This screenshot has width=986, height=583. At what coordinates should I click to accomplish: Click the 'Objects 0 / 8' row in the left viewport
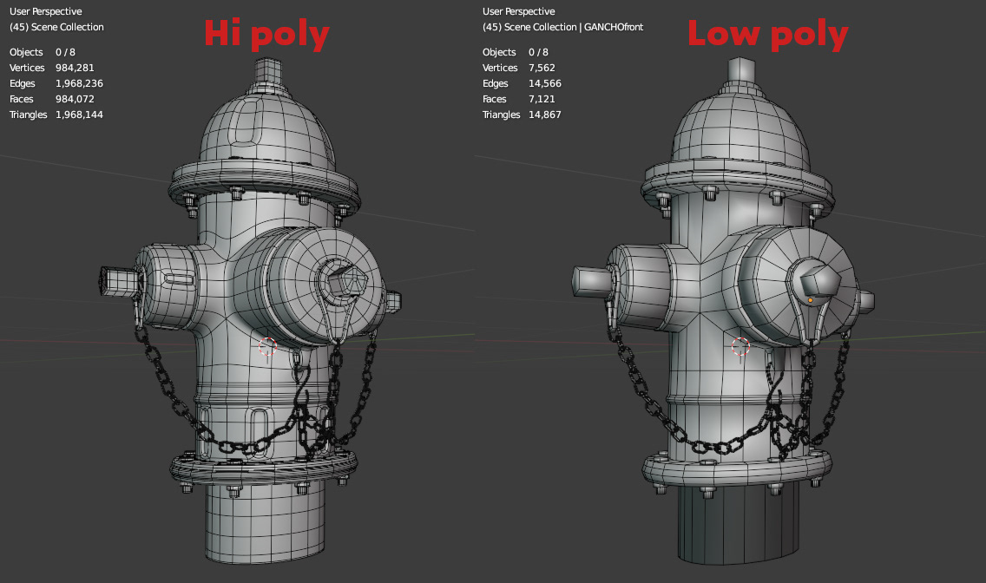click(x=43, y=52)
